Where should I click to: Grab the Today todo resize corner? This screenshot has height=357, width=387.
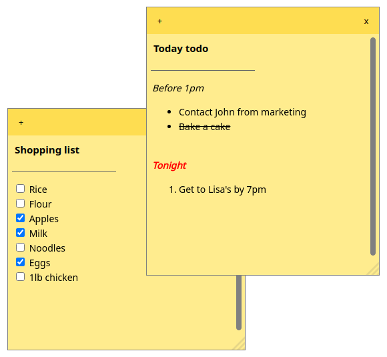pyautogui.click(x=374, y=270)
